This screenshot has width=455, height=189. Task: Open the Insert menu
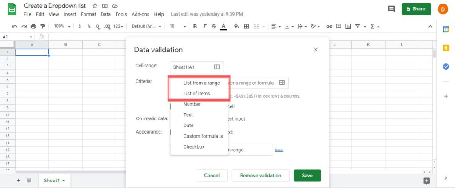pyautogui.click(x=70, y=14)
